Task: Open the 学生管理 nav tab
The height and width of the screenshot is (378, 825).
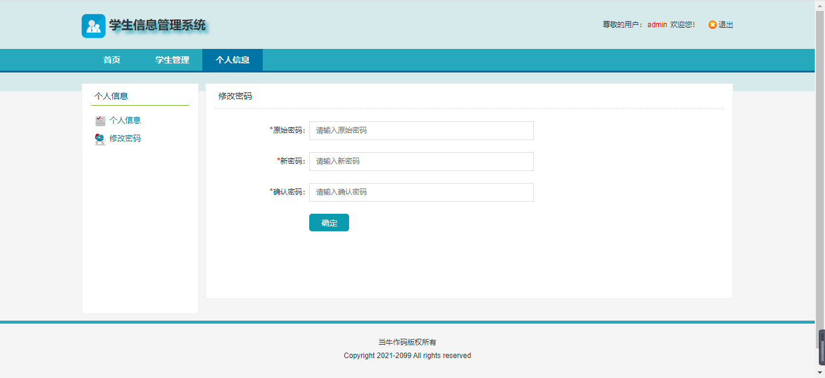Action: [172, 60]
